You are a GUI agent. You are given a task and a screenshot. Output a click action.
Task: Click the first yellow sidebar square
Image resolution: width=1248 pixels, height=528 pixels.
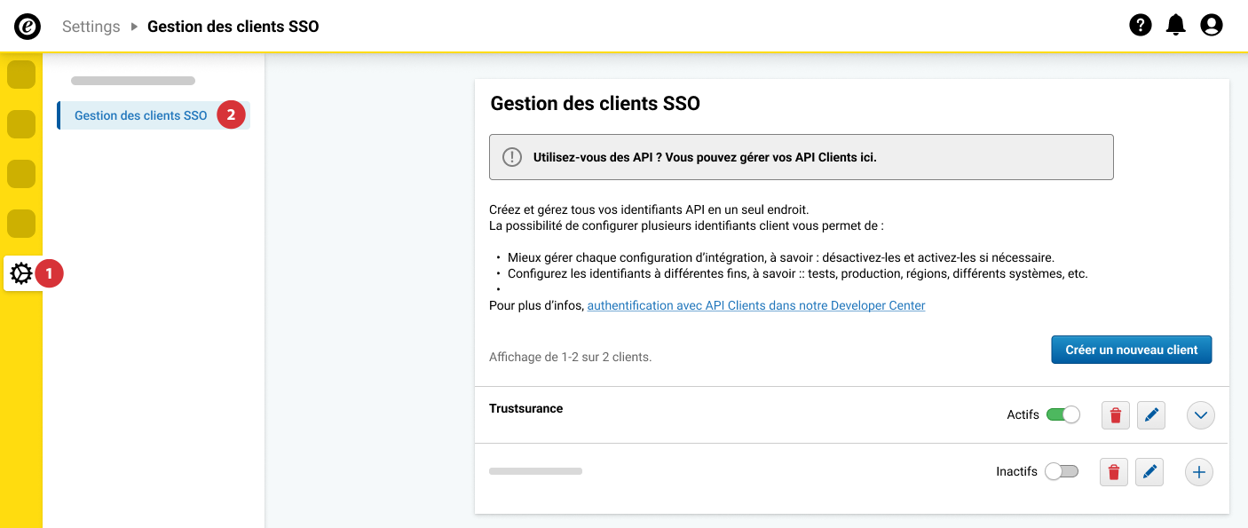21,75
